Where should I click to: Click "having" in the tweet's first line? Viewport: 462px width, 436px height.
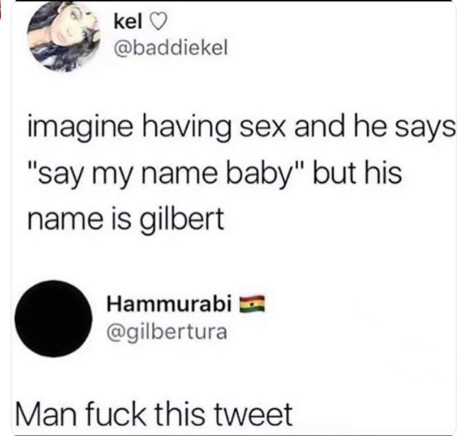(x=187, y=129)
